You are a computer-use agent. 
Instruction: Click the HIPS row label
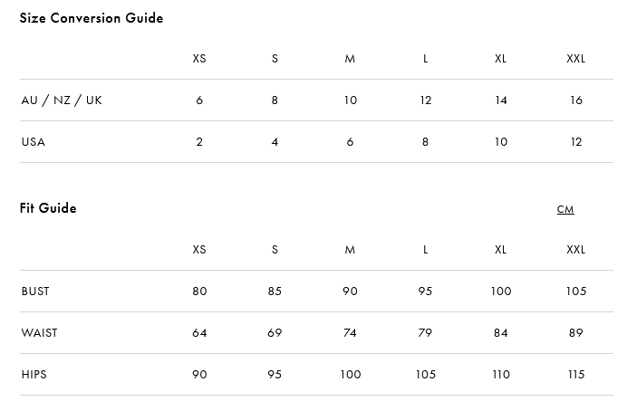tap(34, 374)
